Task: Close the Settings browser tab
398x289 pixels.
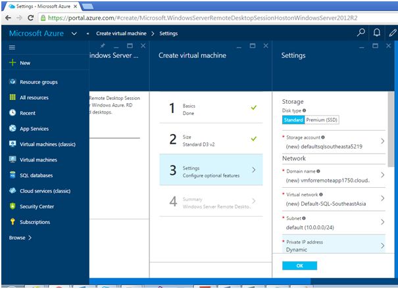Action: [76, 7]
